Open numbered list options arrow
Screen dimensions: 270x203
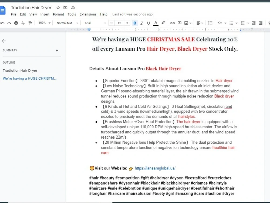click(248, 23)
